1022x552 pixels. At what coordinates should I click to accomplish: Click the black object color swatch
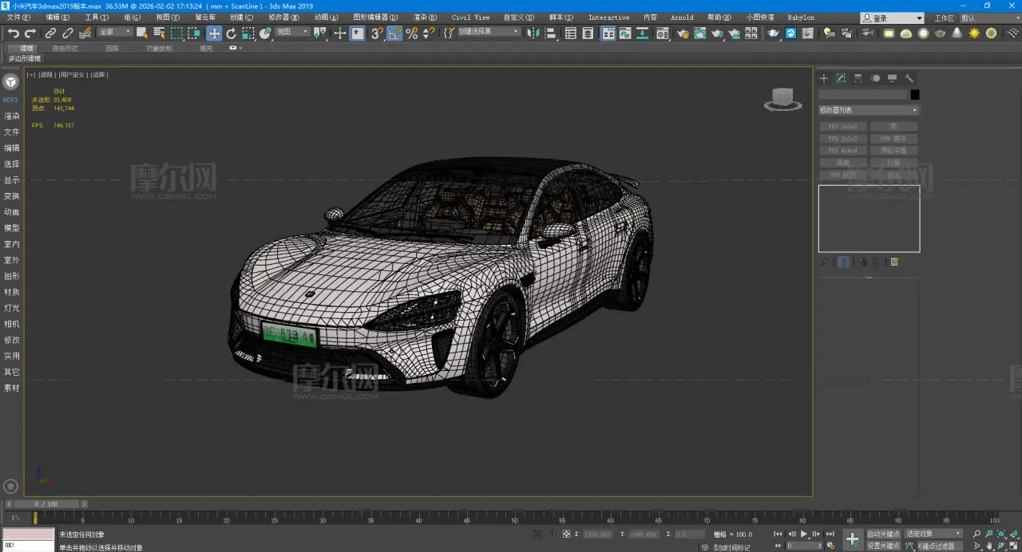pyautogui.click(x=915, y=95)
